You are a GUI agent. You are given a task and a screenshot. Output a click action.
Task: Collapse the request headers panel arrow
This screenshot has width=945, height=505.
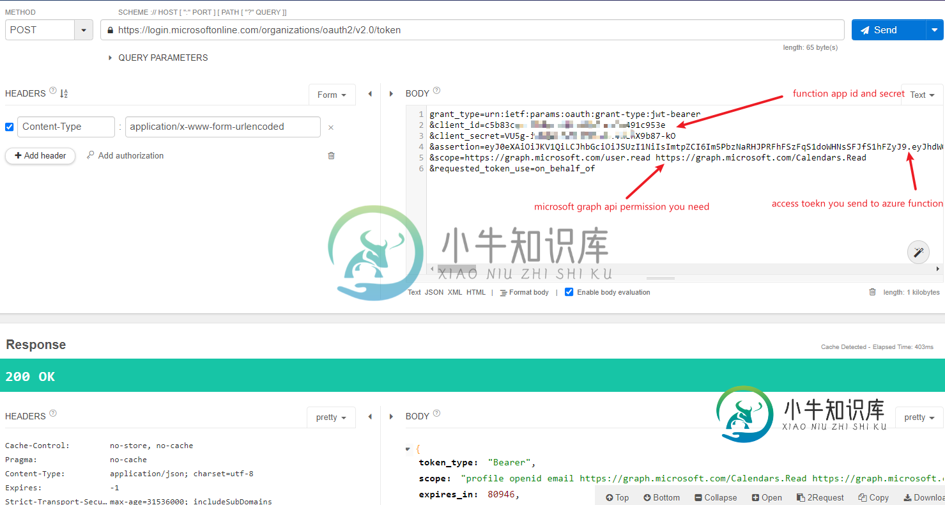point(370,94)
